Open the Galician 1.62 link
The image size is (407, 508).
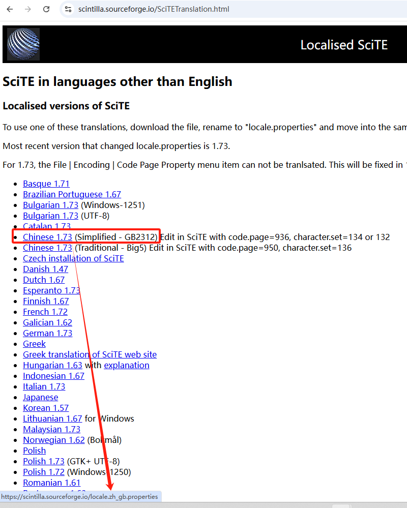[x=47, y=323]
